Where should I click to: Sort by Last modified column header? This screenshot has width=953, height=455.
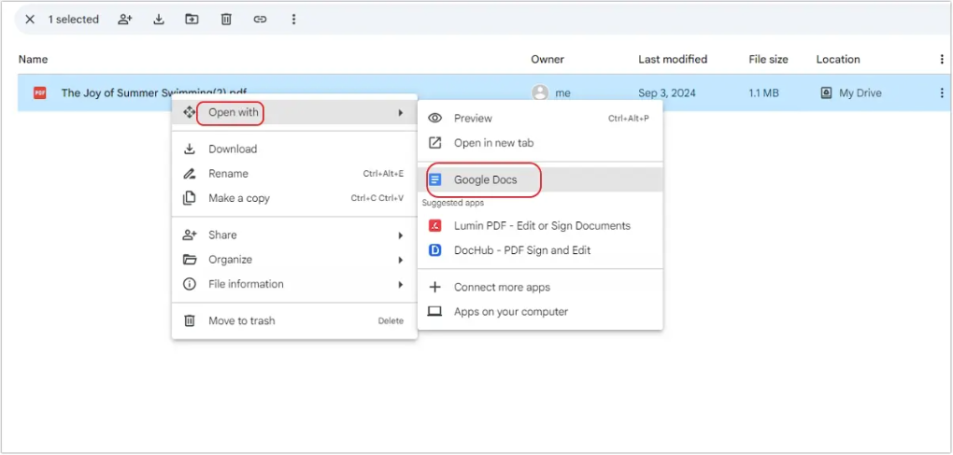[x=673, y=60]
